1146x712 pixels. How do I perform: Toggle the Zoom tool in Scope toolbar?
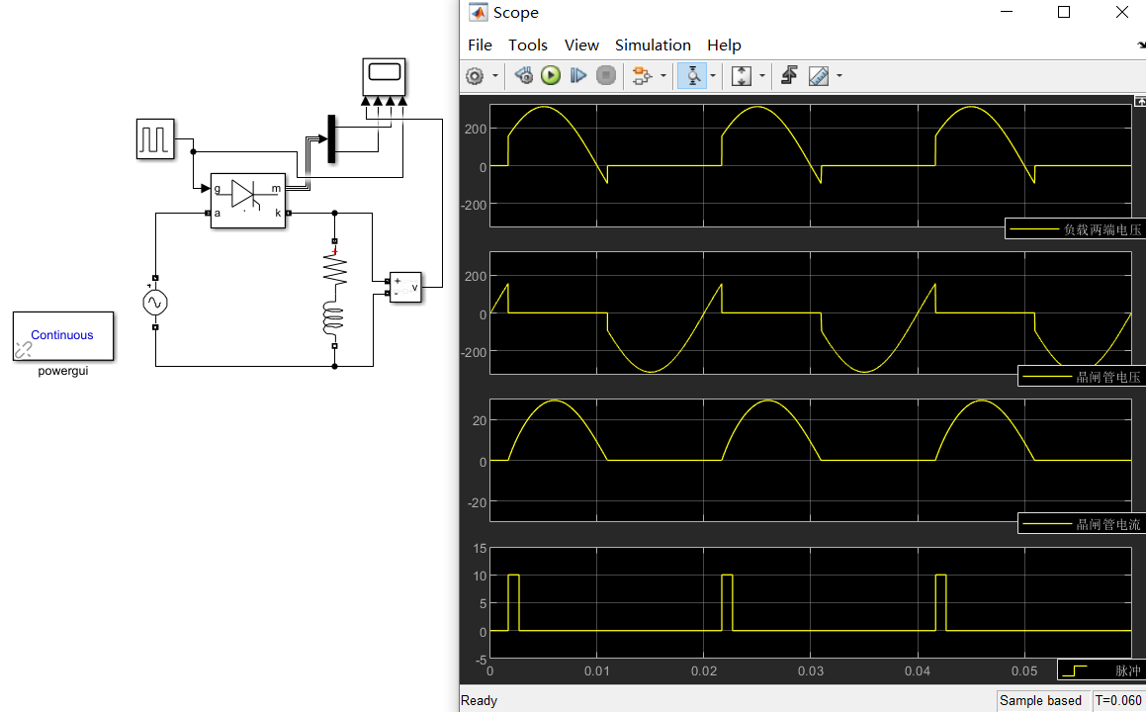693,76
